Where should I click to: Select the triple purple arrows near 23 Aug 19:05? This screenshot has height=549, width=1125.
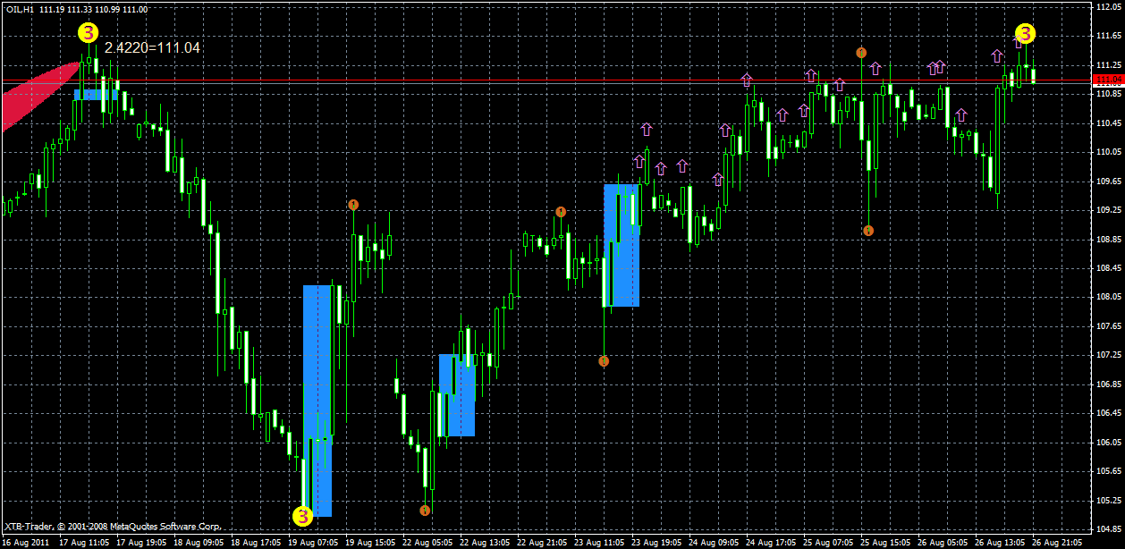point(660,164)
